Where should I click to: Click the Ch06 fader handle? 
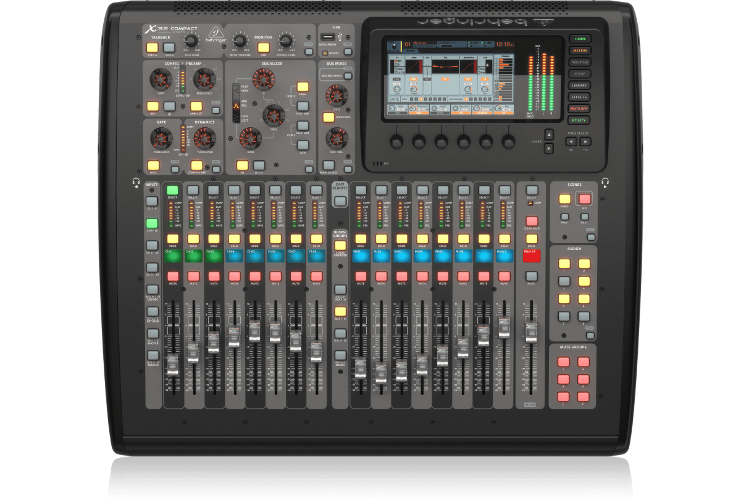(275, 332)
